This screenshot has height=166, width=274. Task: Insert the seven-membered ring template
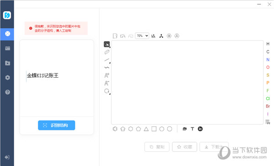click(x=162, y=129)
